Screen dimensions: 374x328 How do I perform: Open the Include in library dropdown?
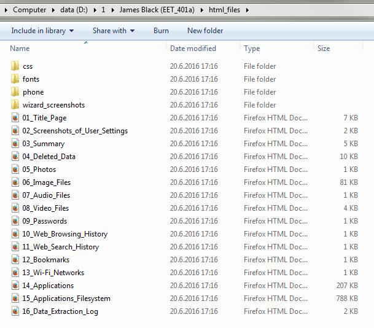[42, 31]
